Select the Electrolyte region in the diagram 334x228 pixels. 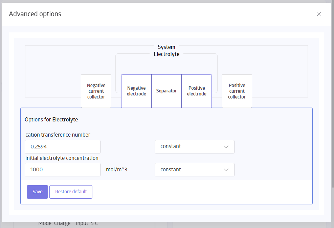(166, 64)
